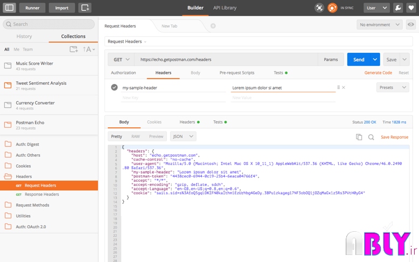Click the request URL input field
Image resolution: width=419 pixels, height=262 pixels.
(x=226, y=59)
